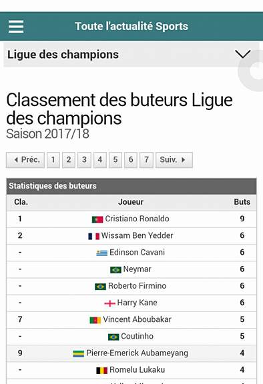Click Brazil flag next to Neymar

click(115, 269)
